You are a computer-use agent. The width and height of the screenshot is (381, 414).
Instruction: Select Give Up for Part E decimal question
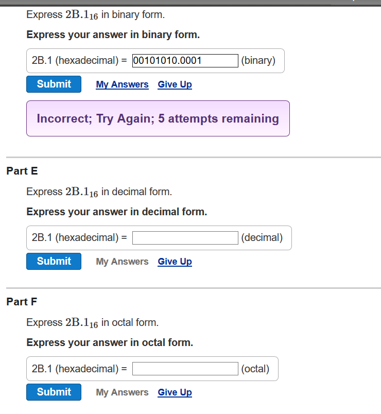(x=175, y=261)
